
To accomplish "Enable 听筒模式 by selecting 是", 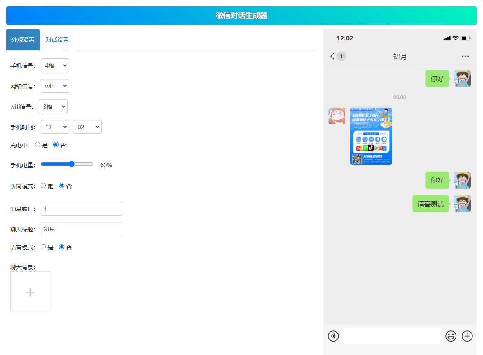I will [43, 186].
